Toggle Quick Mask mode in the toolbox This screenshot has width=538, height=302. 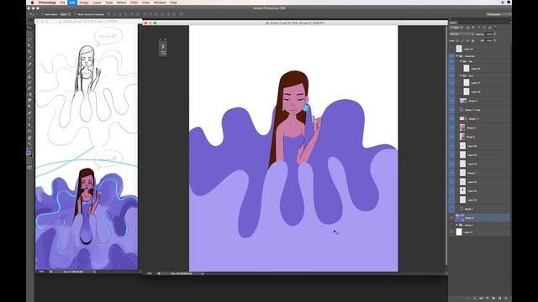pyautogui.click(x=29, y=161)
